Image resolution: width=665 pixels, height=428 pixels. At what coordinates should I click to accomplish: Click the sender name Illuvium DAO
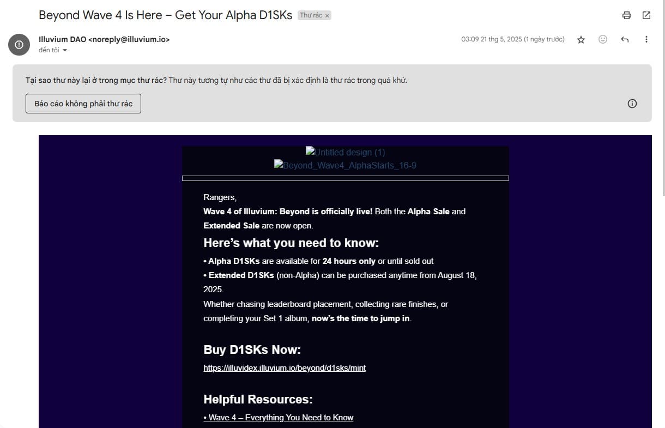(63, 39)
